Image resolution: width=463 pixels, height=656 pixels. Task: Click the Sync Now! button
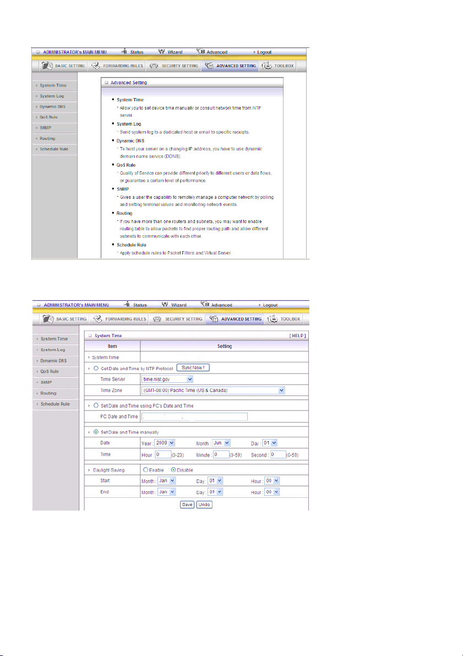193,368
